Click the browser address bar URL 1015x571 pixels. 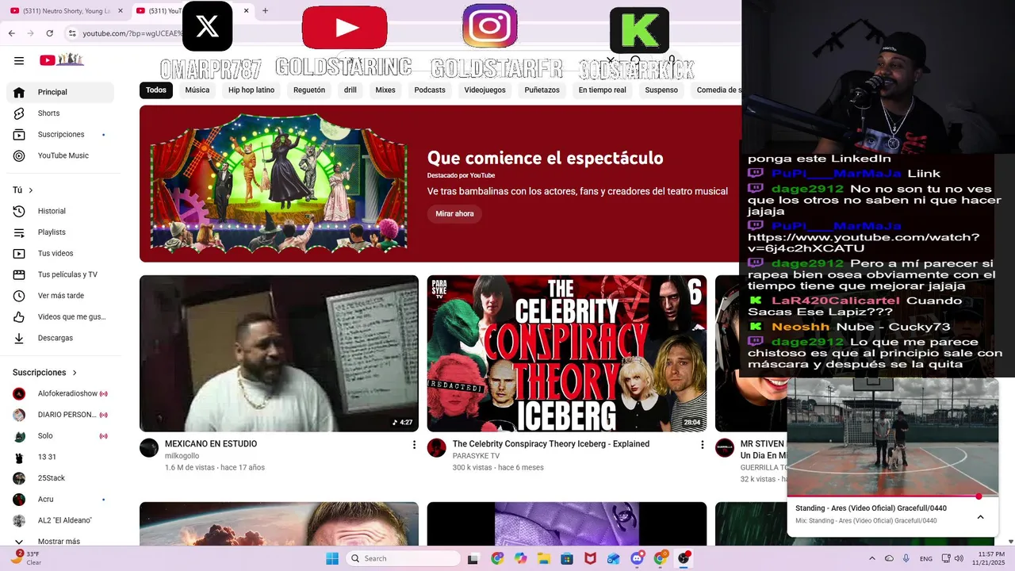(133, 33)
